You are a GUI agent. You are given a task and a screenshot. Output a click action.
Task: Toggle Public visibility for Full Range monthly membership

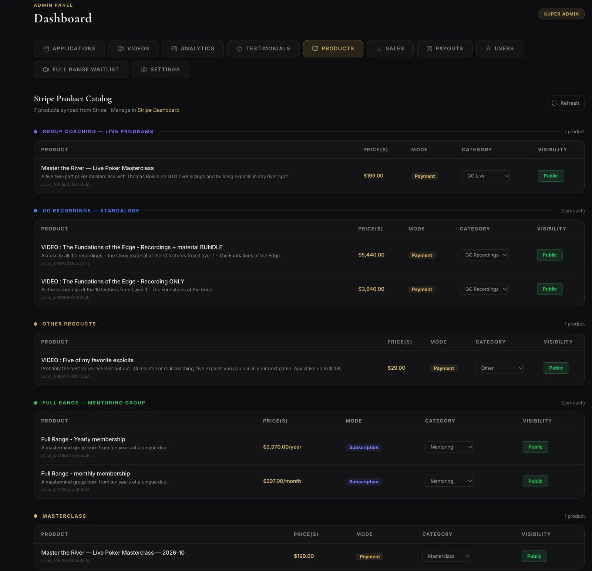coord(535,481)
